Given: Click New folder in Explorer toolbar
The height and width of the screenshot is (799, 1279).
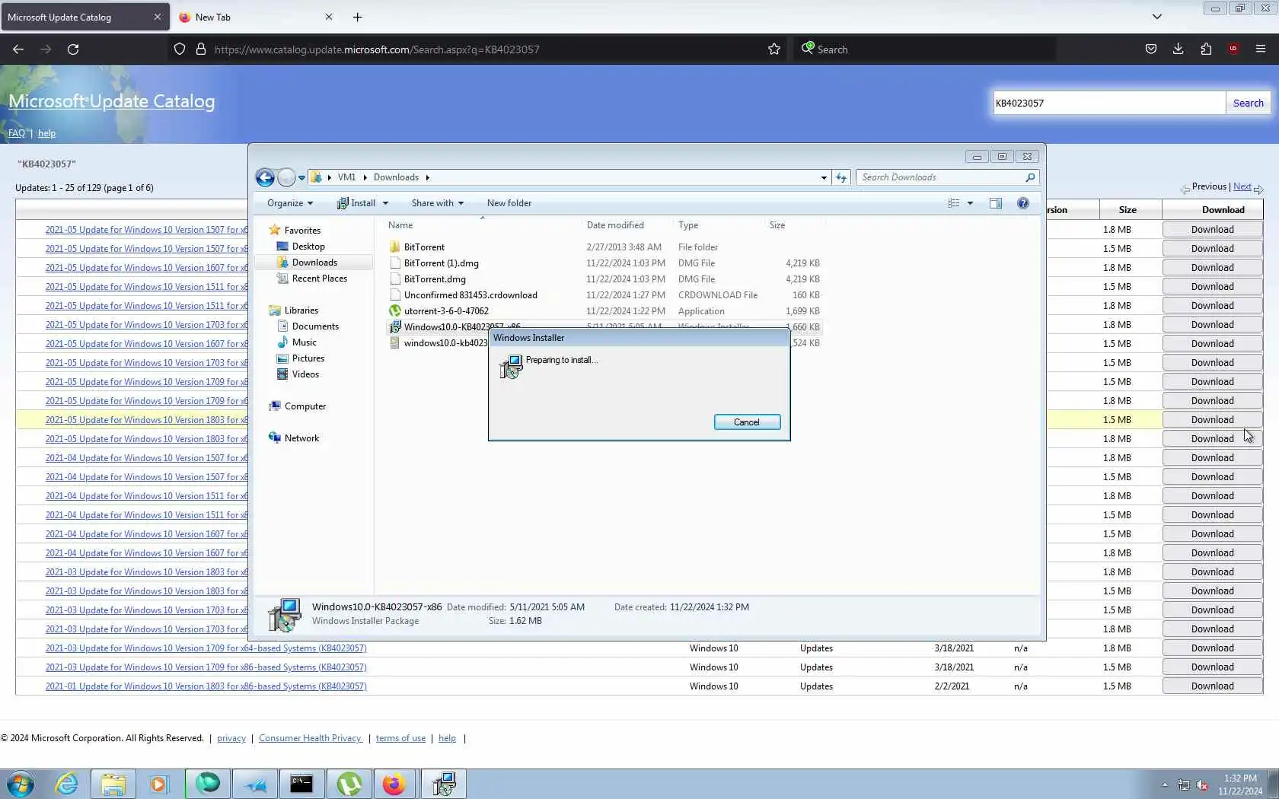Looking at the screenshot, I should pyautogui.click(x=509, y=203).
